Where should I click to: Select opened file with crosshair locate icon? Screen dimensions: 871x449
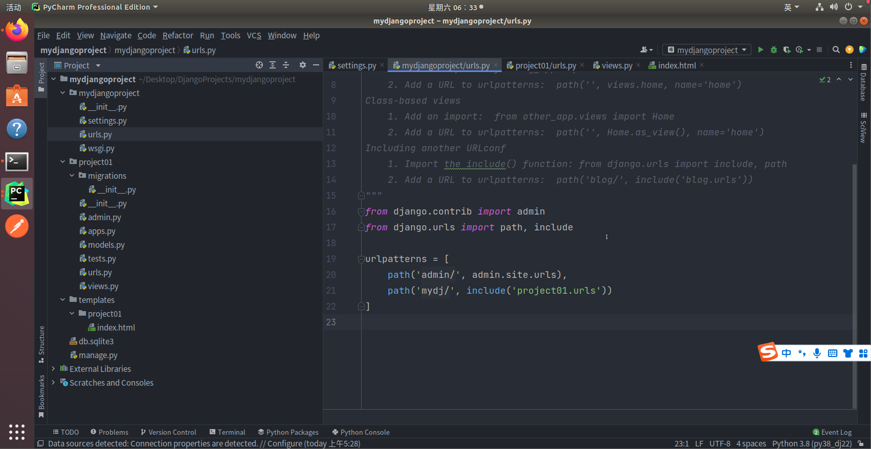coord(259,65)
